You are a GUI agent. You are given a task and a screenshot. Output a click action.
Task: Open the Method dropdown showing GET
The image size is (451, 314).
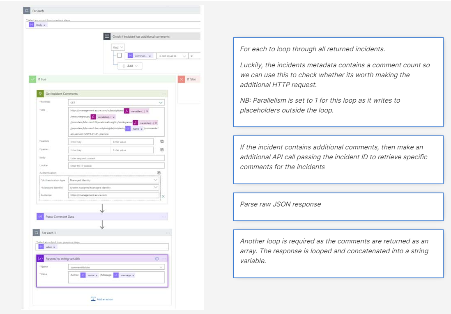tap(161, 102)
